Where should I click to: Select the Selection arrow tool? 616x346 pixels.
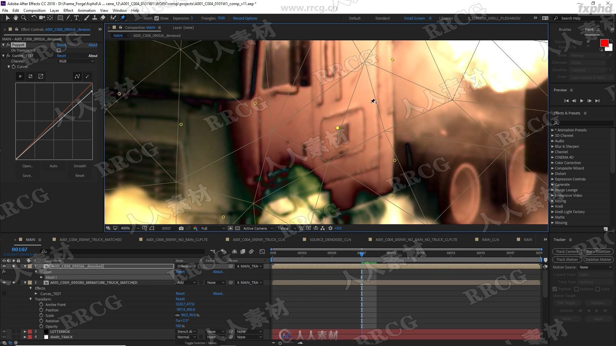tap(8, 18)
